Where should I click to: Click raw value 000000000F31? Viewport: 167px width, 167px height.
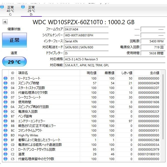point(149,131)
